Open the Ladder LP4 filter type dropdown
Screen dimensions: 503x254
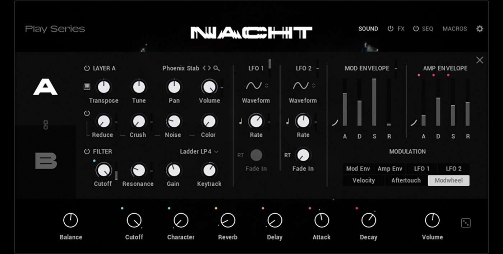pos(199,151)
